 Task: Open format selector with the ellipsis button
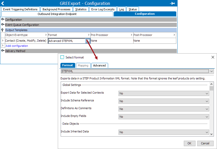pos(88,41)
